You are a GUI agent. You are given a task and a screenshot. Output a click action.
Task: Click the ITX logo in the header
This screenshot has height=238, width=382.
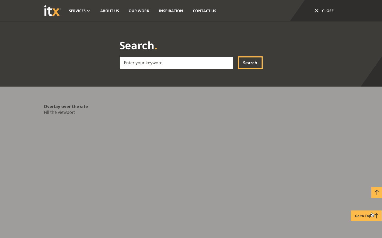pos(52,11)
